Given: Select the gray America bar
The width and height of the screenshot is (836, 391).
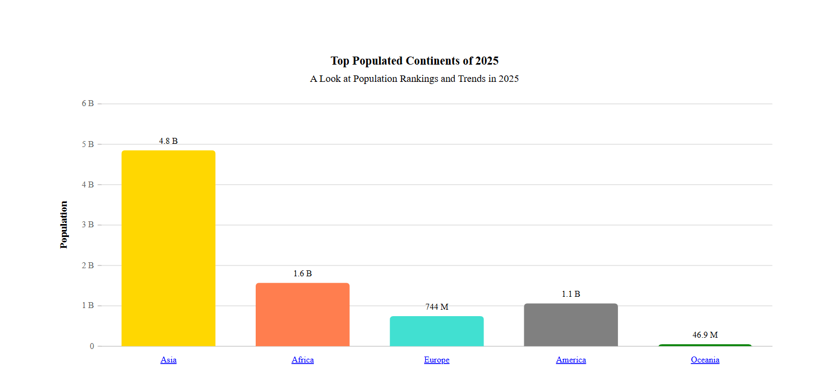Looking at the screenshot, I should coord(571,325).
